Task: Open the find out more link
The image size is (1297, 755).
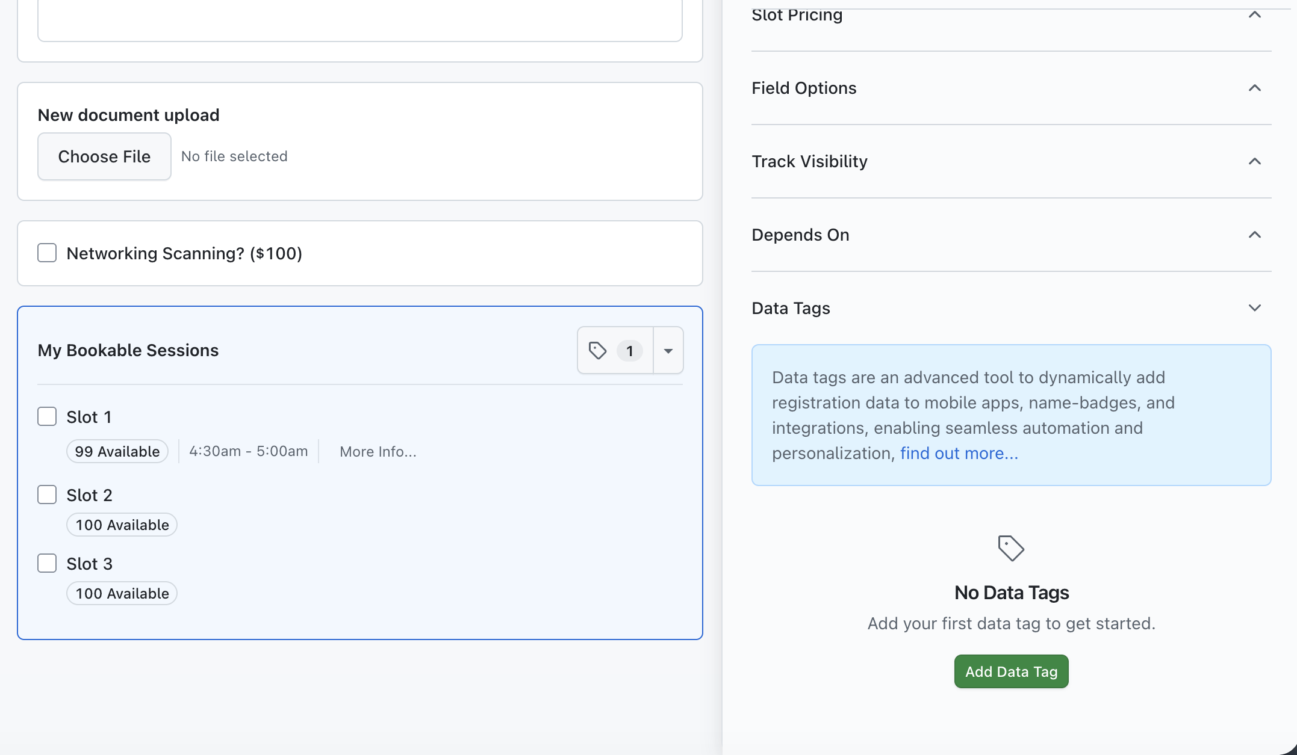Action: (959, 453)
